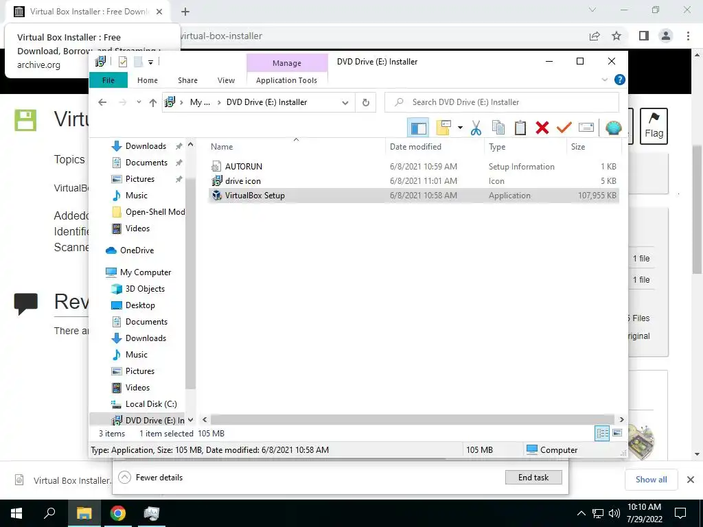The height and width of the screenshot is (527, 703).
Task: Open folder options dropdown arrow
Action: coord(460,128)
